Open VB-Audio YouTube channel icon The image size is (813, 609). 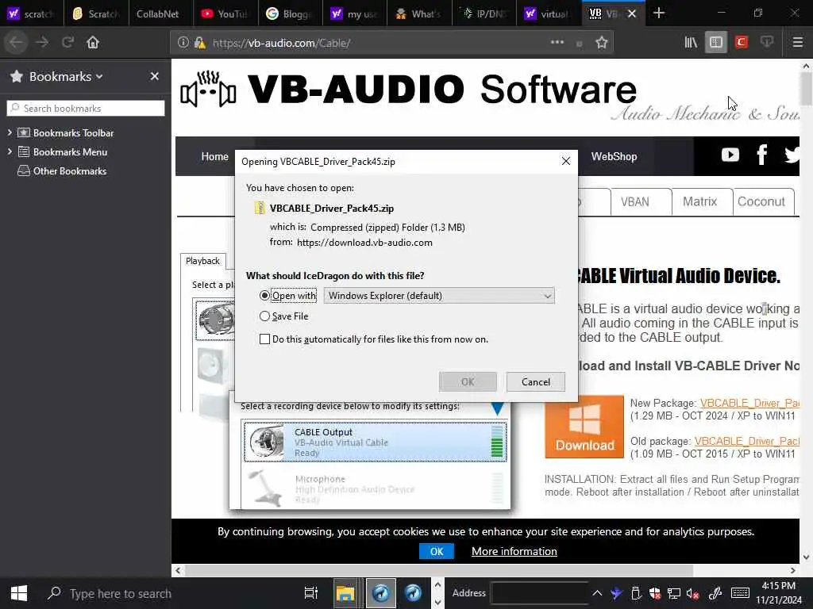click(730, 155)
